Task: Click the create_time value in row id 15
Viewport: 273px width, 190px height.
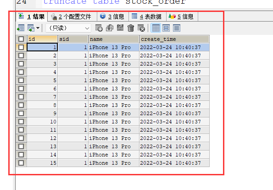Action: pos(170,163)
